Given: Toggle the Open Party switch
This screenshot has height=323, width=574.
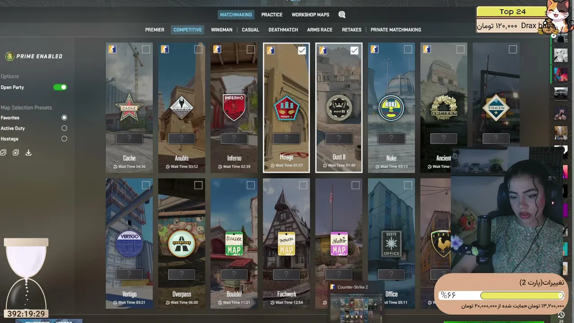Looking at the screenshot, I should 60,87.
